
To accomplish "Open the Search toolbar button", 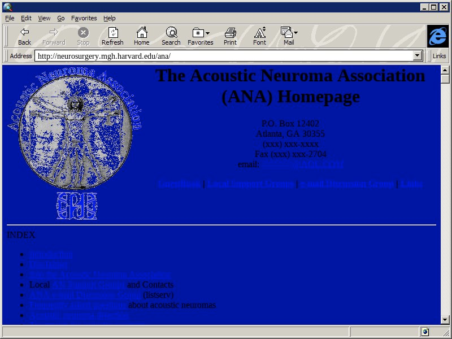I will pyautogui.click(x=171, y=36).
